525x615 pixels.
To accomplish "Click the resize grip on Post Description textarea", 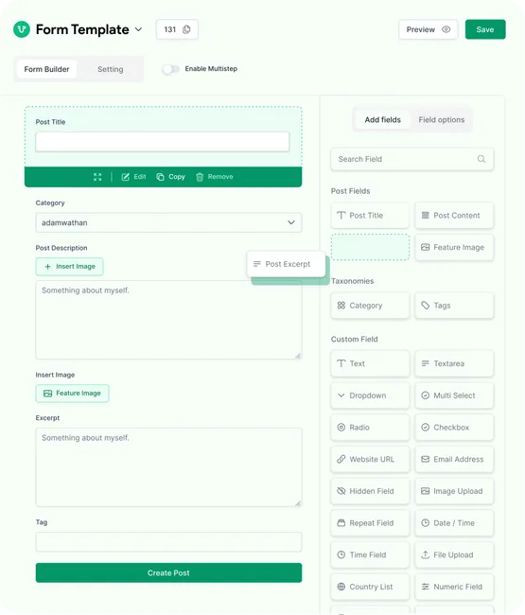I will [x=298, y=356].
